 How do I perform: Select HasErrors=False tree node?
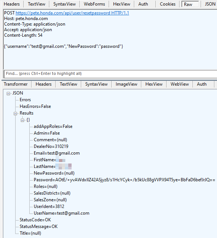35,106
